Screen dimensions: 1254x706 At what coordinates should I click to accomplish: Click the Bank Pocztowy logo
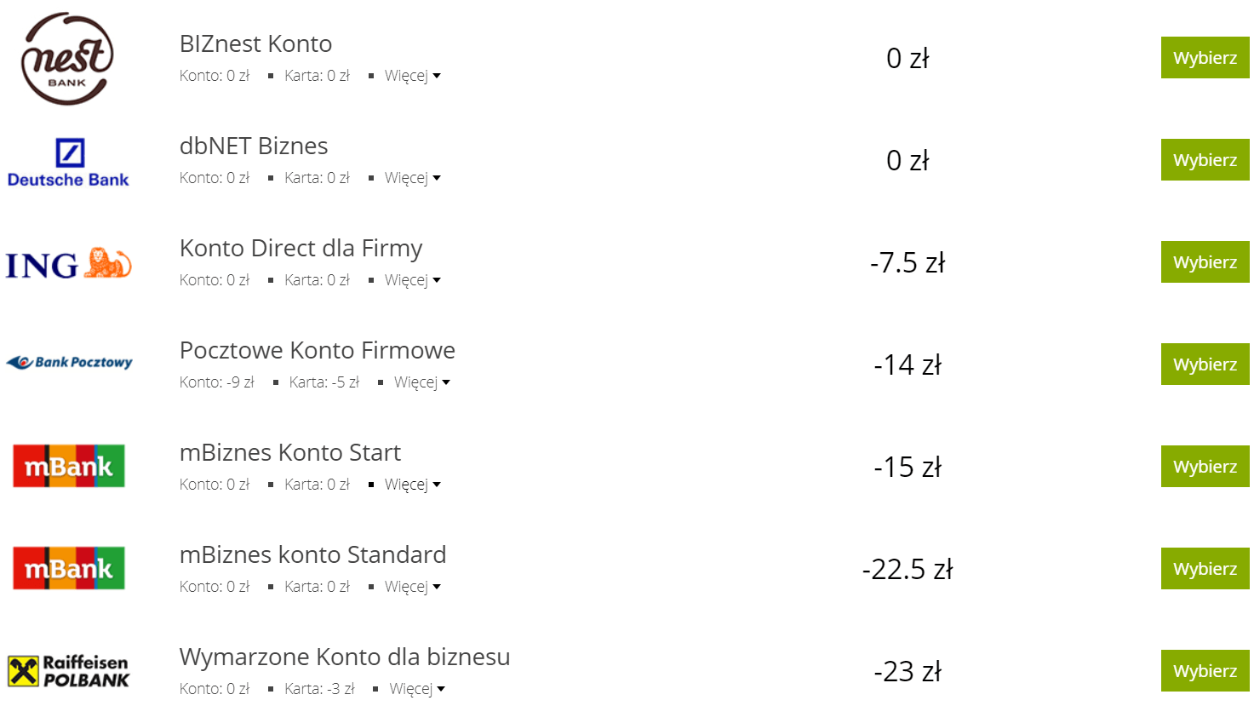pyautogui.click(x=69, y=363)
